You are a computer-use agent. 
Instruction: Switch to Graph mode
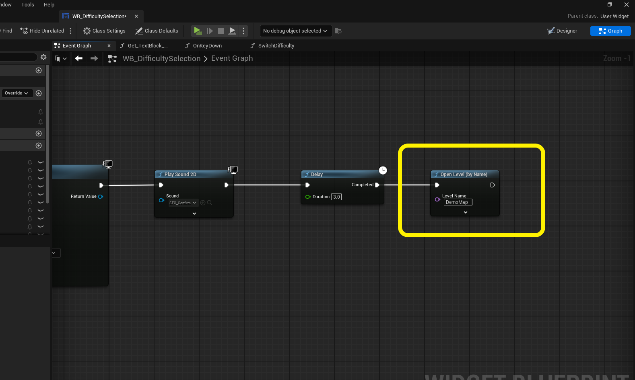(x=610, y=31)
